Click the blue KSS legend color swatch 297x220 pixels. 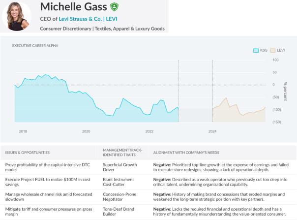coord(256,50)
